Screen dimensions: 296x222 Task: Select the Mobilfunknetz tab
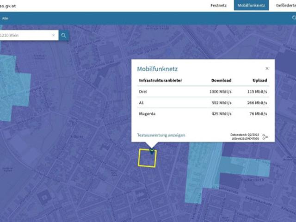coord(251,6)
